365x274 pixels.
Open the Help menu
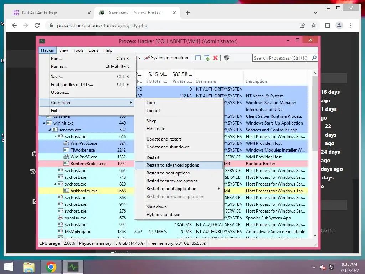[x=108, y=50]
